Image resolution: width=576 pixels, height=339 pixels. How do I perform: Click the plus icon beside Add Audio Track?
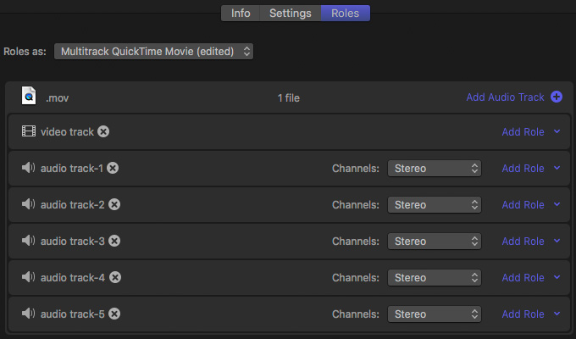(557, 97)
